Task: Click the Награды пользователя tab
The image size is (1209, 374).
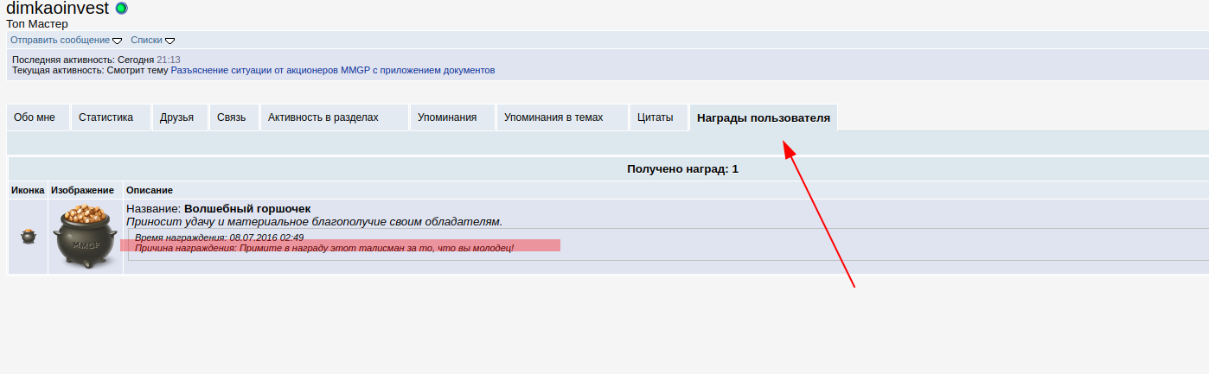Action: 763,118
